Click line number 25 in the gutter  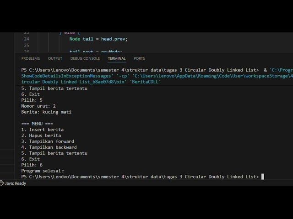point(27,46)
